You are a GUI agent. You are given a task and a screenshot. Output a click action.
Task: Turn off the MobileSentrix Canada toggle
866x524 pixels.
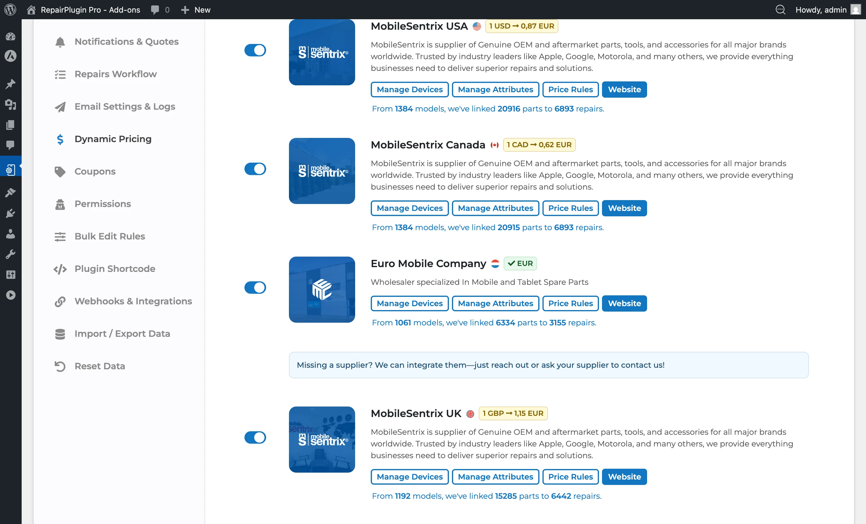click(x=255, y=169)
